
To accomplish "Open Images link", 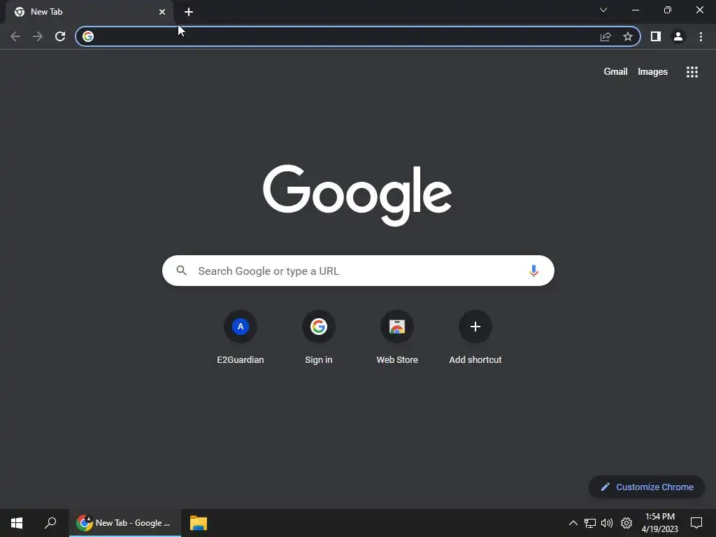I will point(652,72).
